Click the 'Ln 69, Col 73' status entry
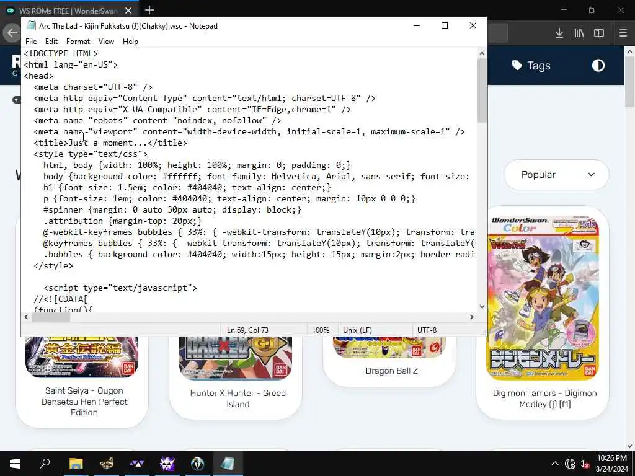Image resolution: width=635 pixels, height=476 pixels. (x=247, y=330)
